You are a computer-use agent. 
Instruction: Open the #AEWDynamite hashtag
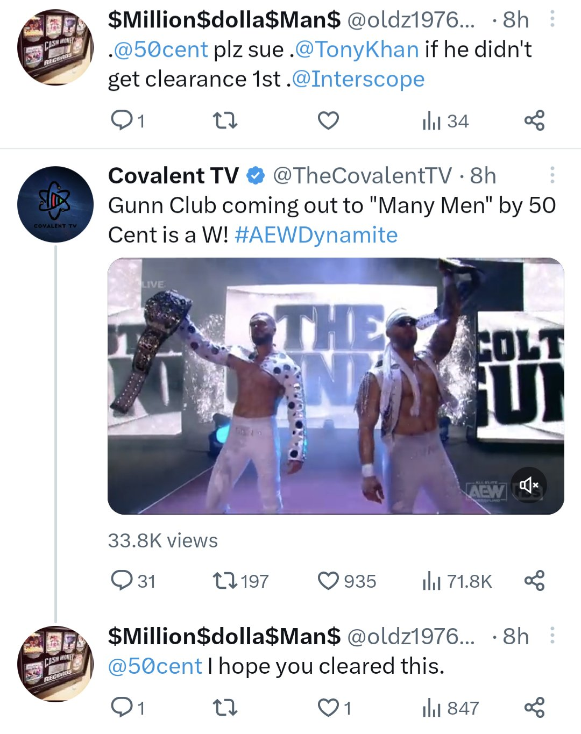pos(316,235)
